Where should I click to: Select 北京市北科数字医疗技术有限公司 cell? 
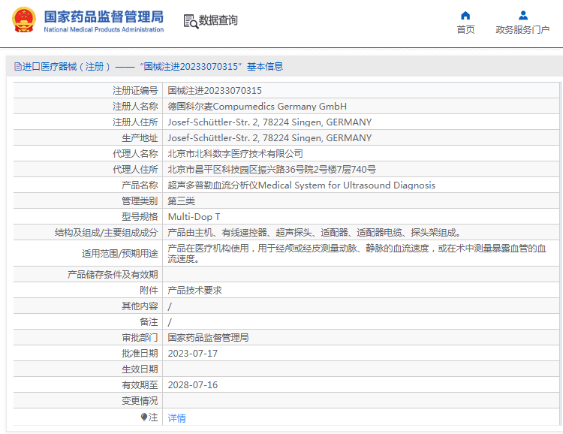(x=235, y=154)
